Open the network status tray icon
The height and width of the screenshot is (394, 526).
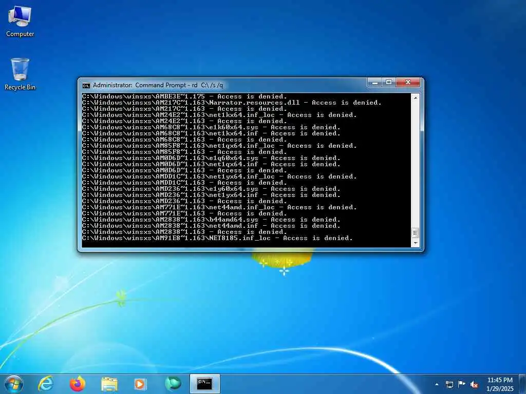tap(449, 384)
